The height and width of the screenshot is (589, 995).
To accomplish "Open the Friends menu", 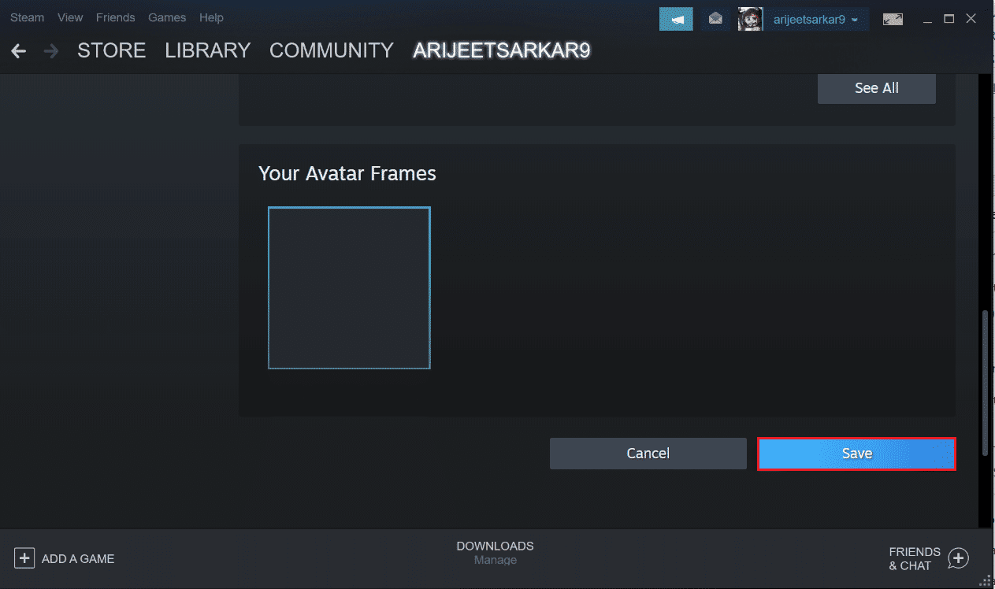I will (x=115, y=17).
